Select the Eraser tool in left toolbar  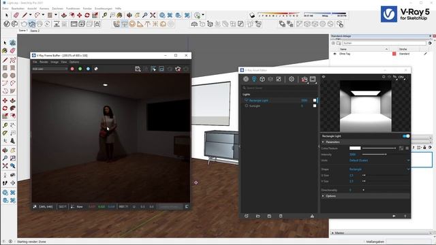[x=13, y=50]
